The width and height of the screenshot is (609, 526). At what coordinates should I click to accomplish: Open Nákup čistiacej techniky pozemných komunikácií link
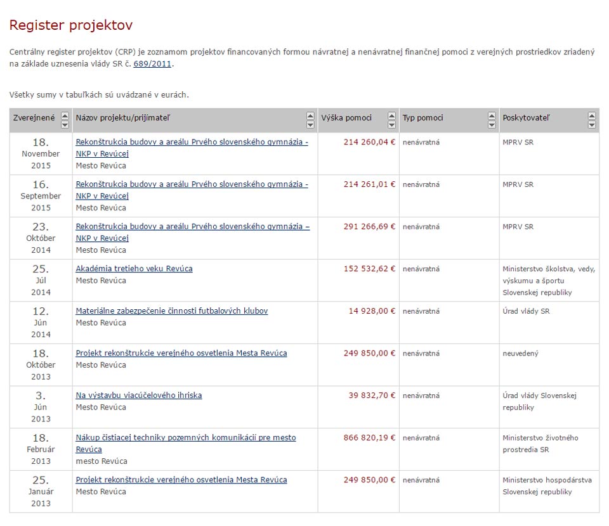click(x=185, y=438)
